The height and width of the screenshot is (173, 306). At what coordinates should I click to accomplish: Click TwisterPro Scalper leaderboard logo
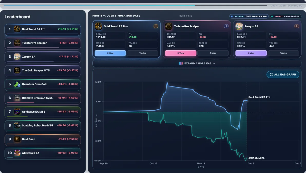click(17, 43)
